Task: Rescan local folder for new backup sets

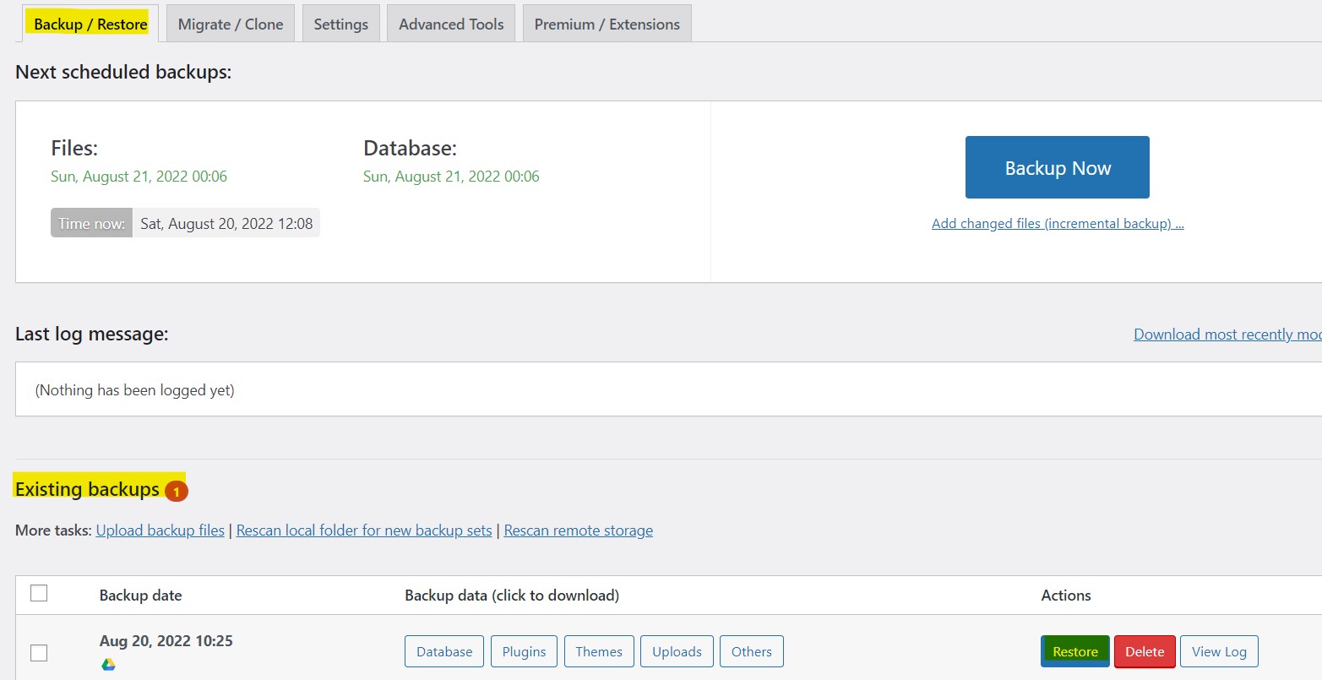Action: point(363,530)
